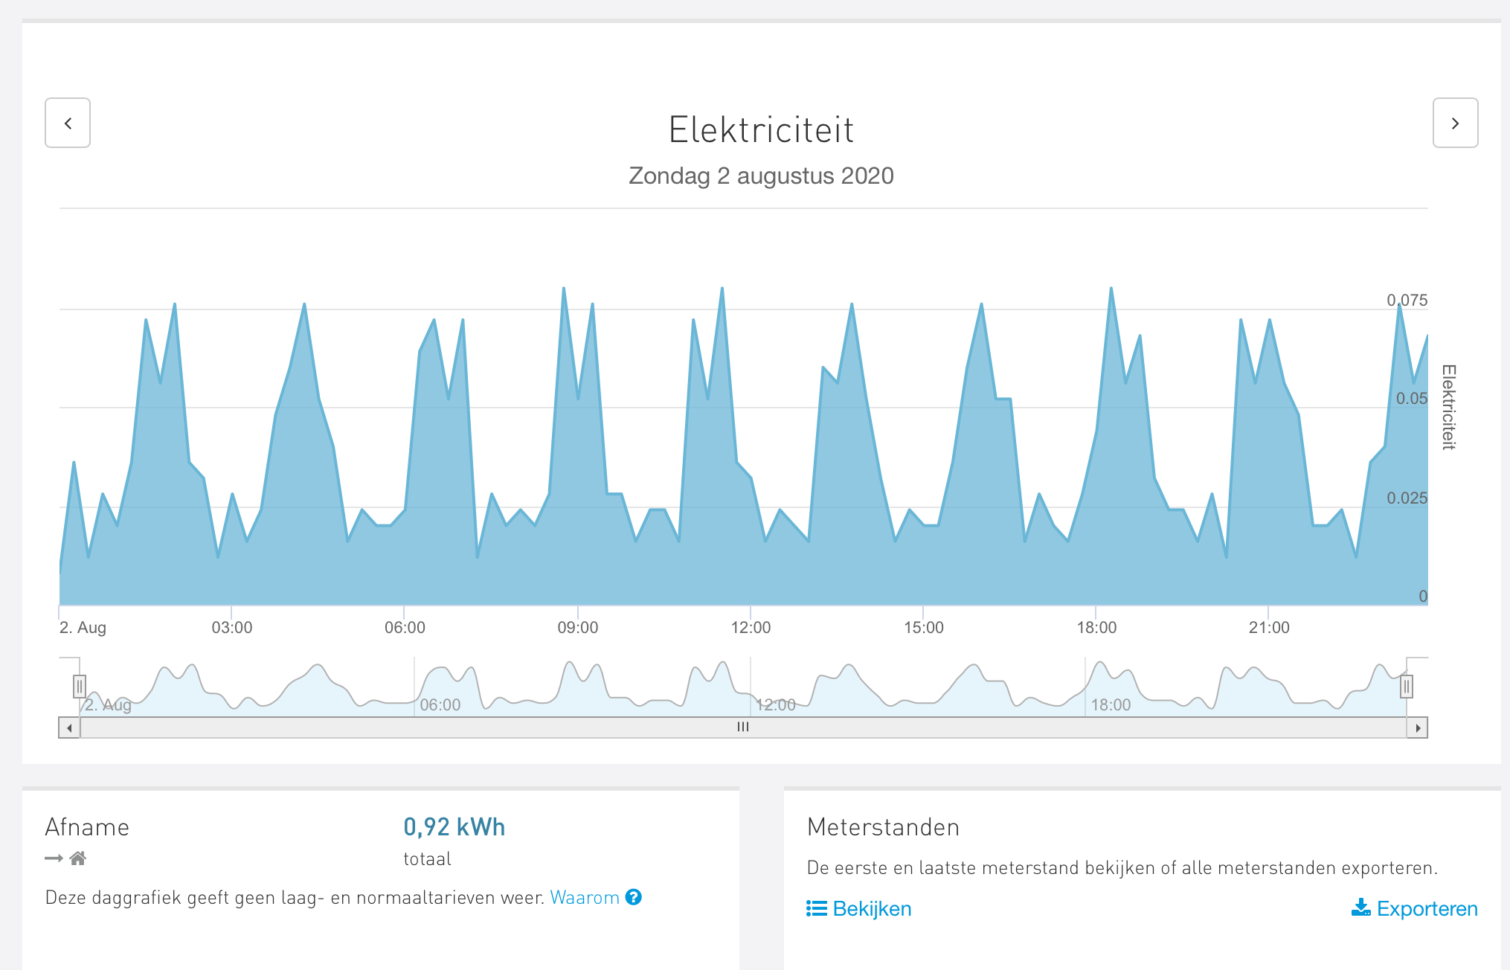Click the Waarom help question mark icon

pyautogui.click(x=634, y=897)
